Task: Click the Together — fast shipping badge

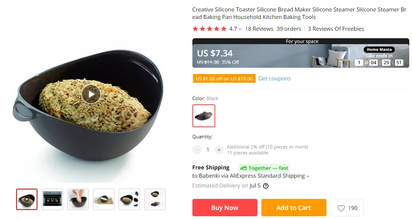Action: tap(264, 168)
